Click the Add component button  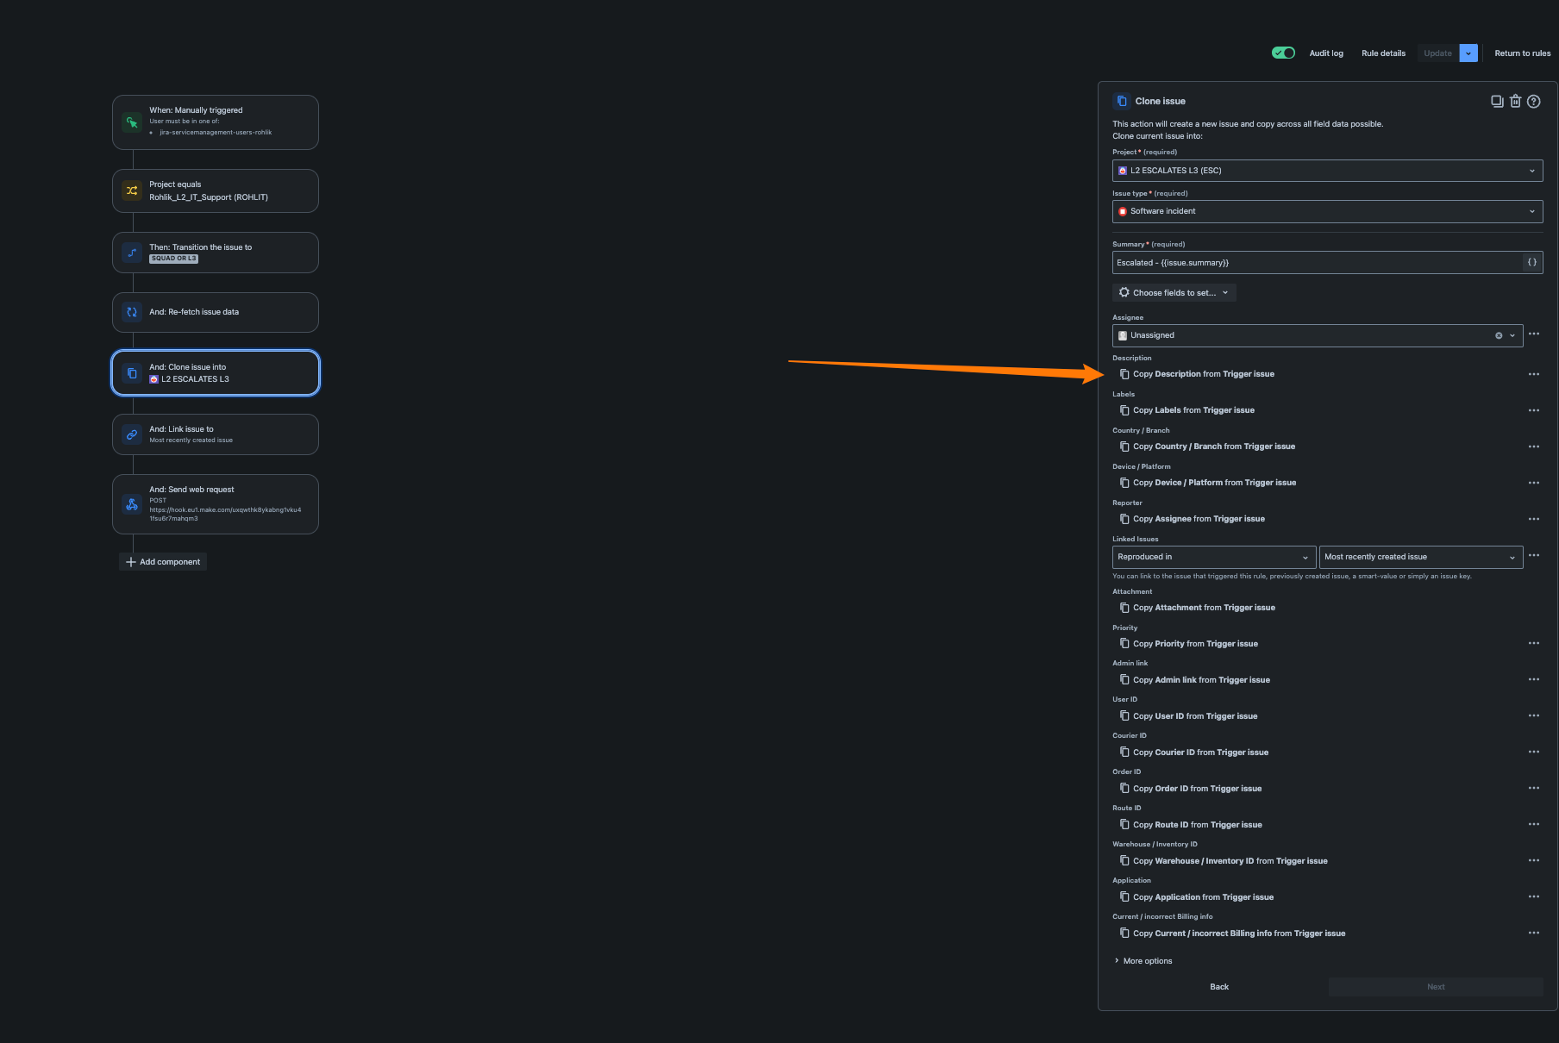tap(163, 562)
